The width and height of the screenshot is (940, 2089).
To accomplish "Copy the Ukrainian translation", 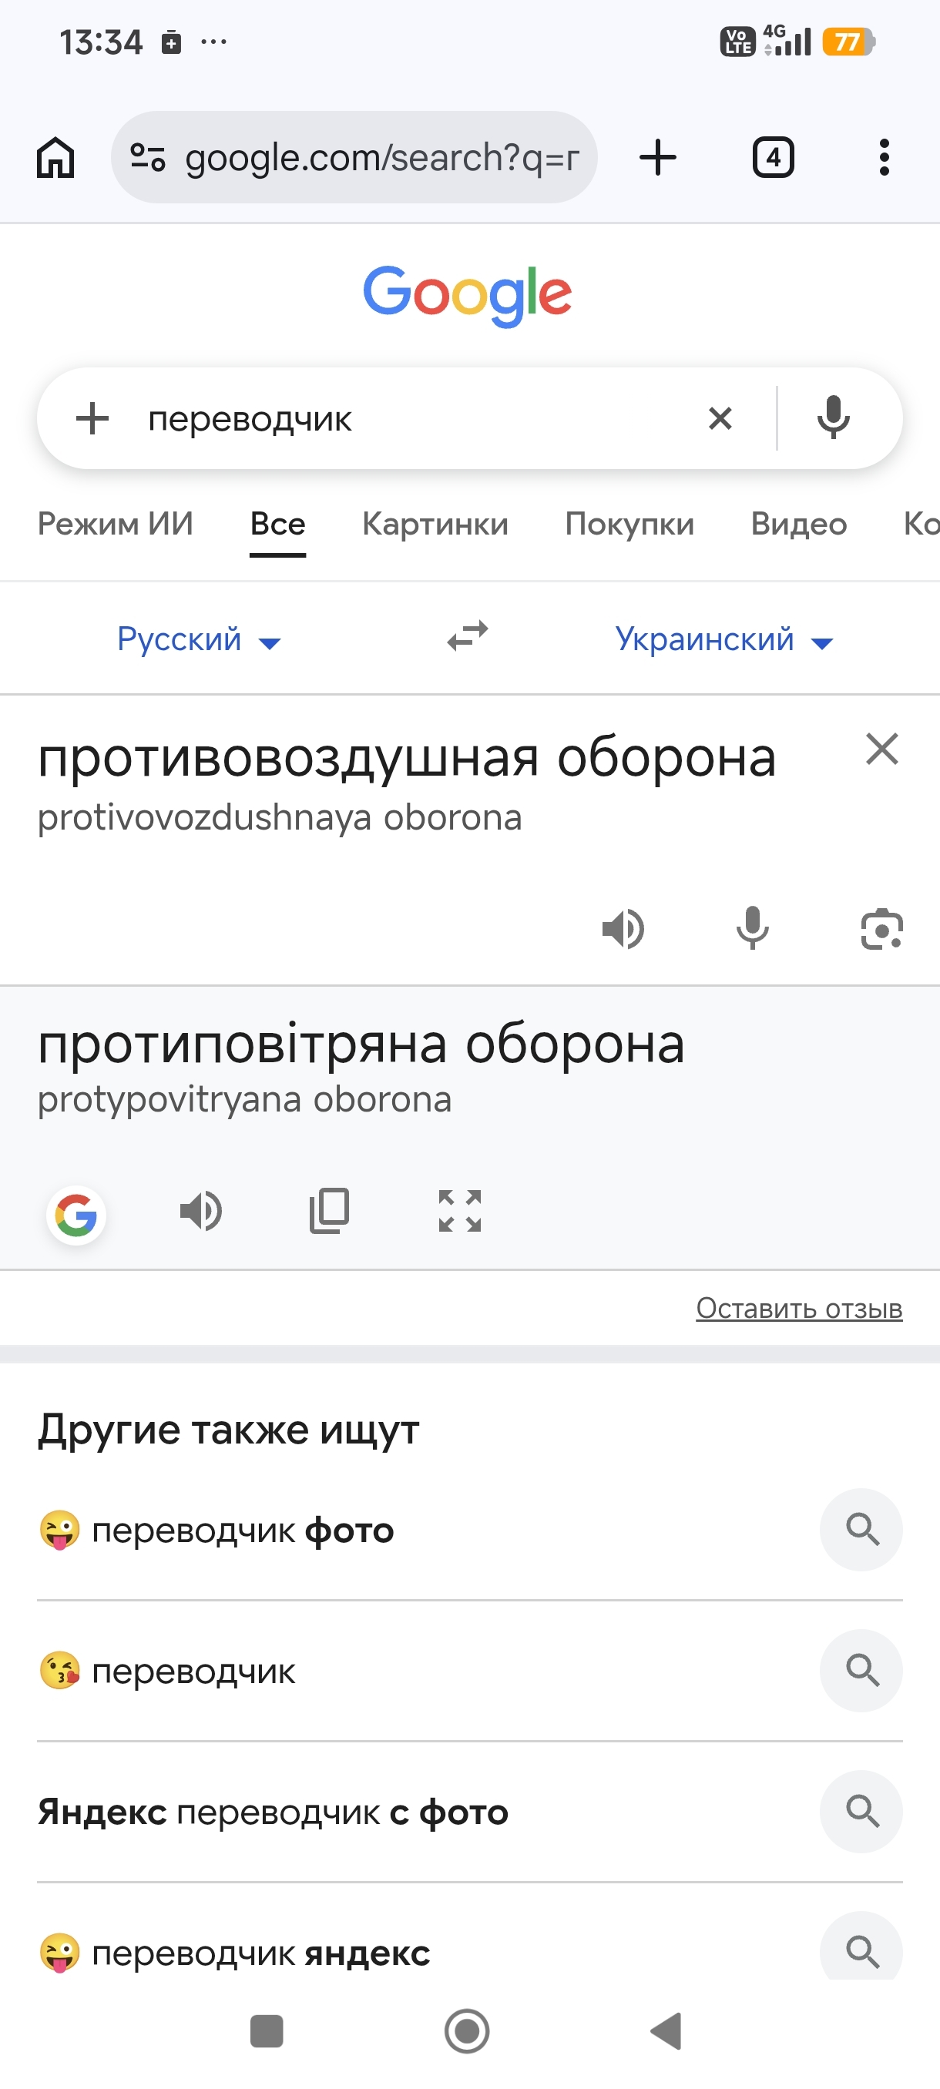I will point(329,1212).
